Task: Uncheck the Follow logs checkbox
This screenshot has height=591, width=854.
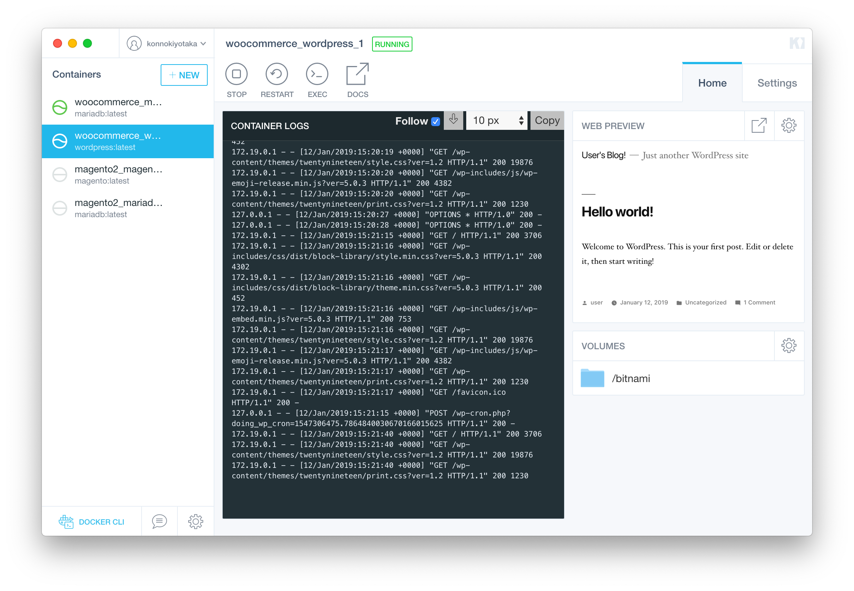Action: coord(436,122)
